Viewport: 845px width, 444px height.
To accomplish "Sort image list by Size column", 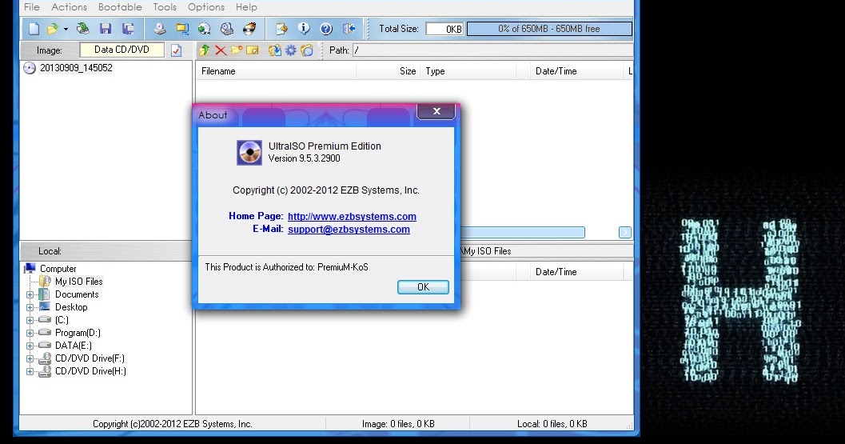I will tap(388, 71).
